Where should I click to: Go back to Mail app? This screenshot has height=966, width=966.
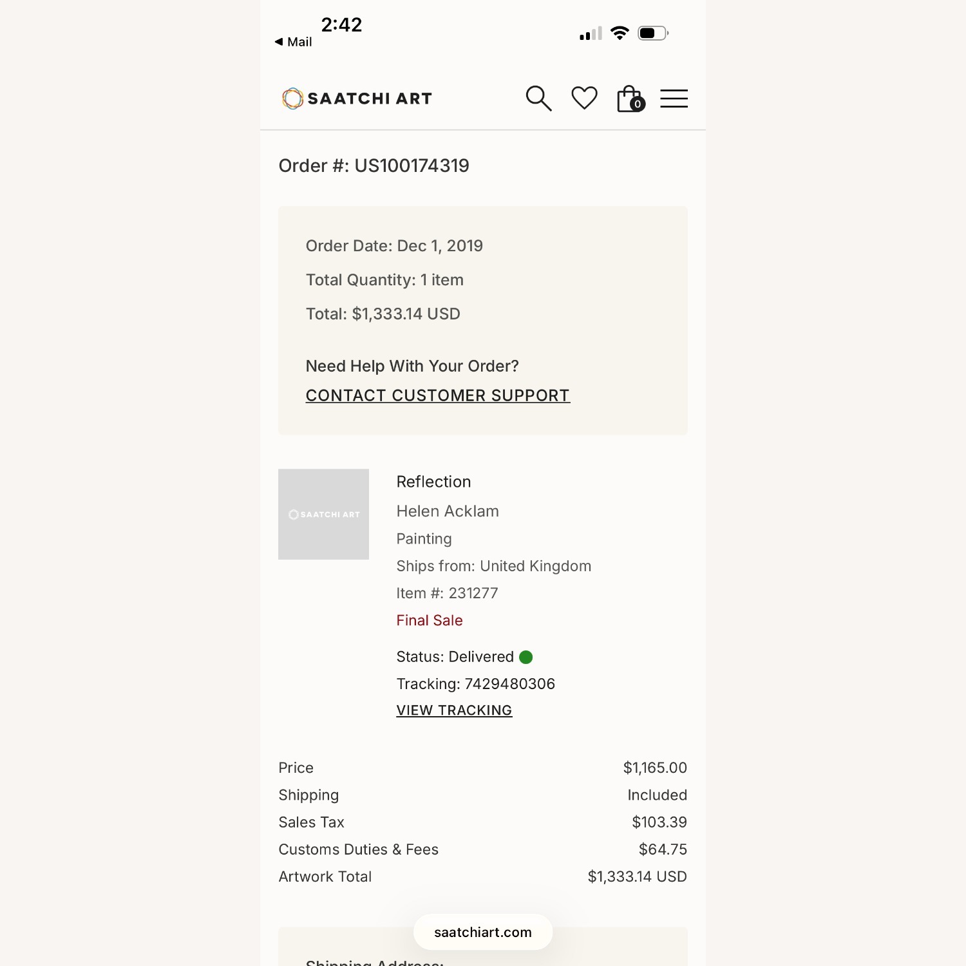pos(294,42)
